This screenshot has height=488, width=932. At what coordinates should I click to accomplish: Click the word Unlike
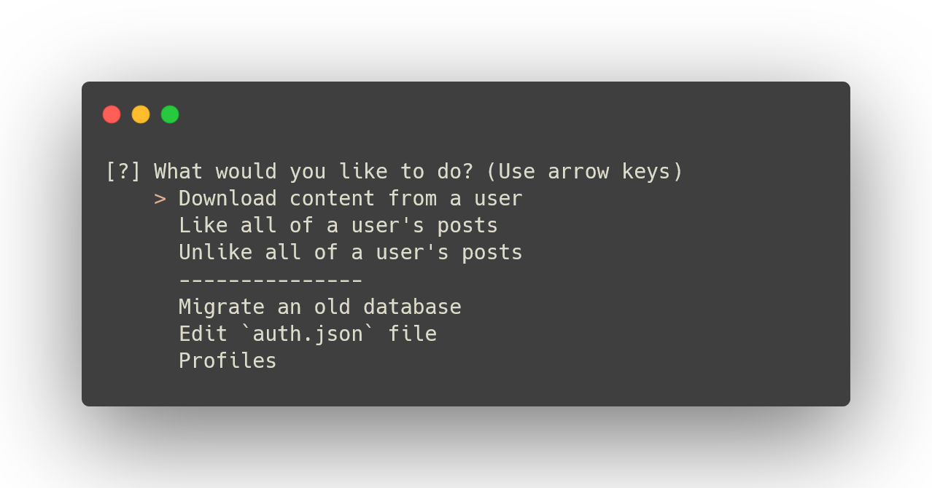(x=215, y=252)
